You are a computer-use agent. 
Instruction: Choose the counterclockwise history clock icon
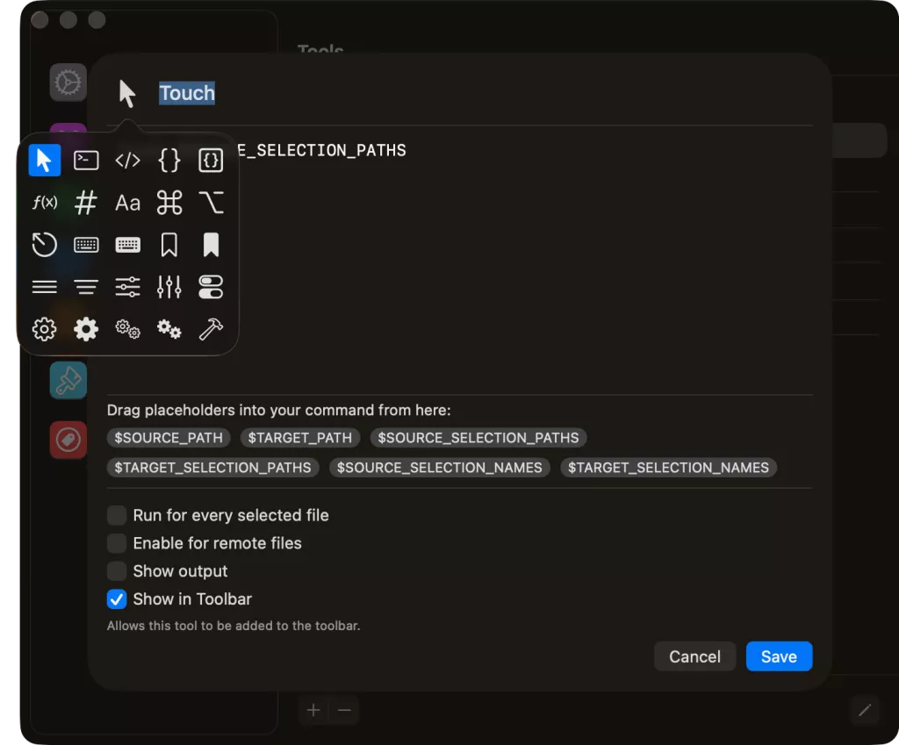point(44,245)
